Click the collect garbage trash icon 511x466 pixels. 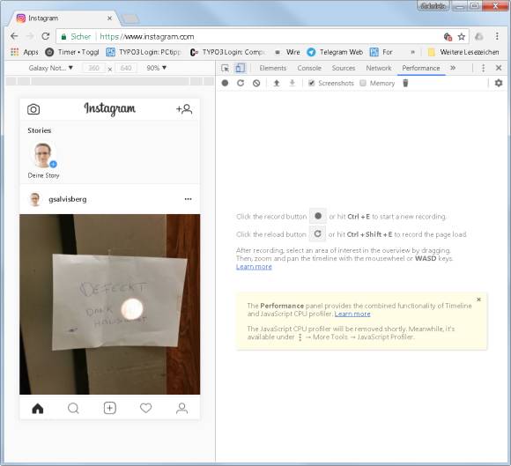point(405,83)
